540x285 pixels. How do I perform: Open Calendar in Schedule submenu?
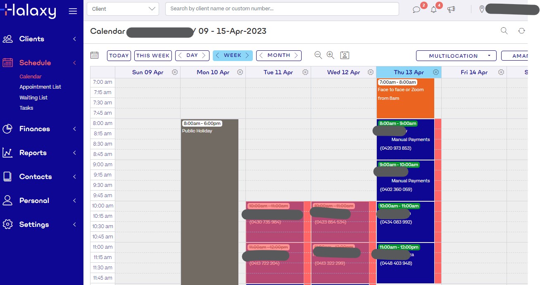[x=31, y=76]
